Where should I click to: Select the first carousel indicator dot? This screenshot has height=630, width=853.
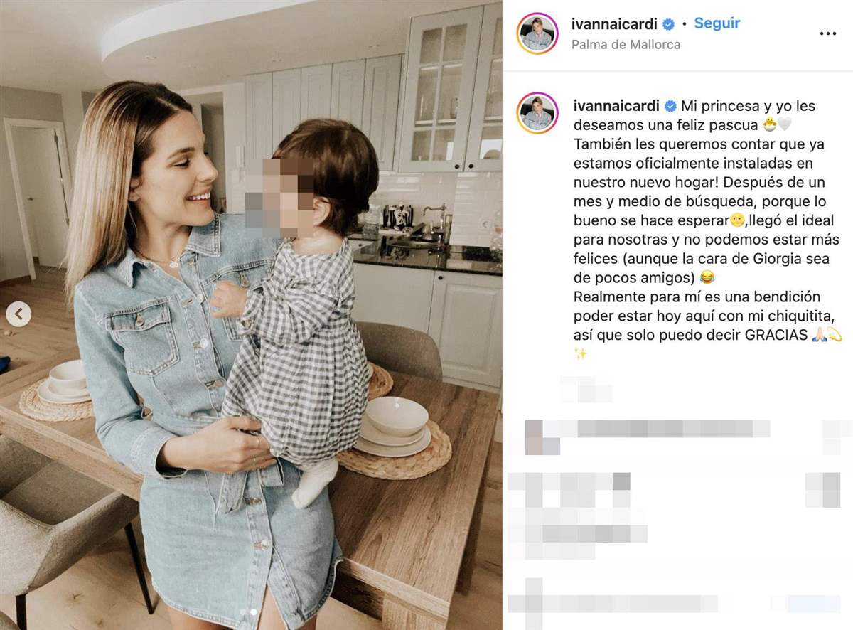coord(243,612)
